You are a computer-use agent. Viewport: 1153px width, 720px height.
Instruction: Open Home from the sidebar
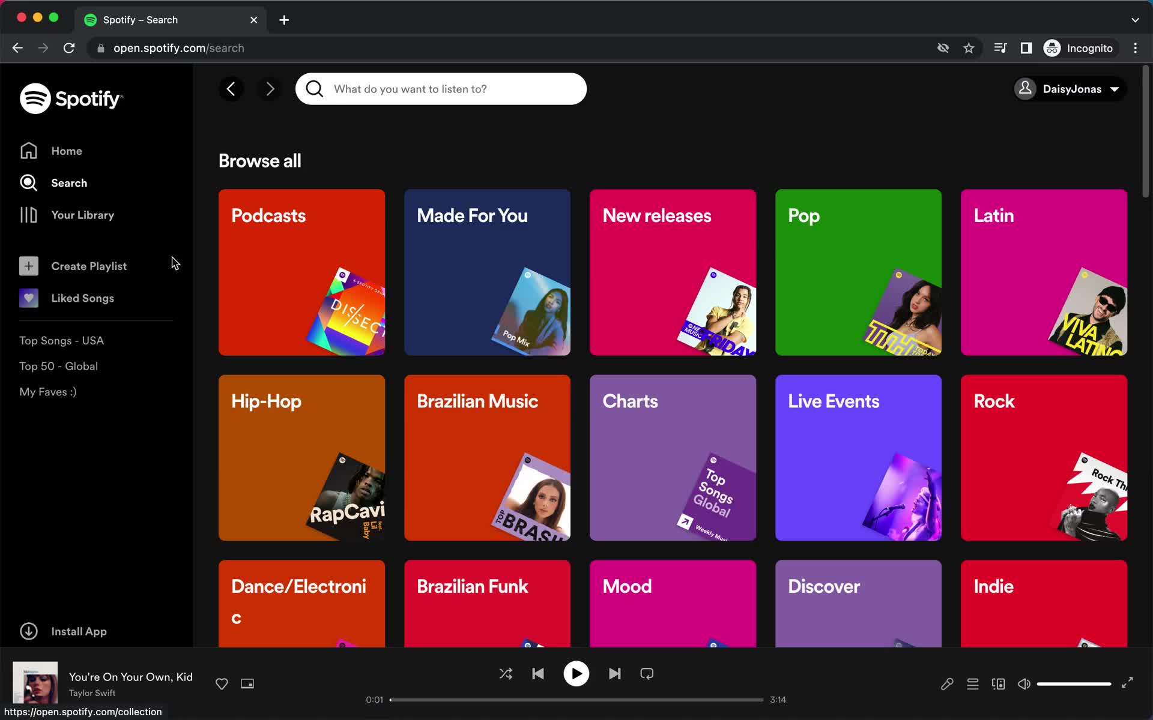[x=51, y=151]
